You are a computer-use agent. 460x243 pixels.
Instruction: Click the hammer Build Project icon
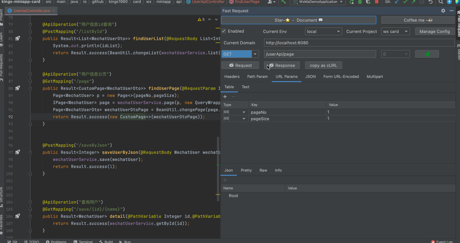tap(283, 2)
